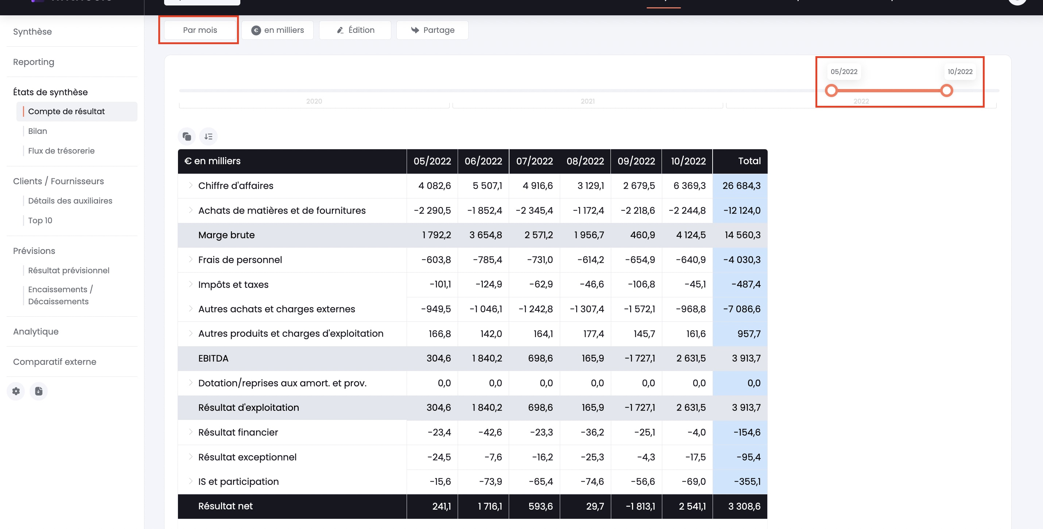1043x529 pixels.
Task: Click the Résultat net total 3 308,6
Action: coord(744,506)
